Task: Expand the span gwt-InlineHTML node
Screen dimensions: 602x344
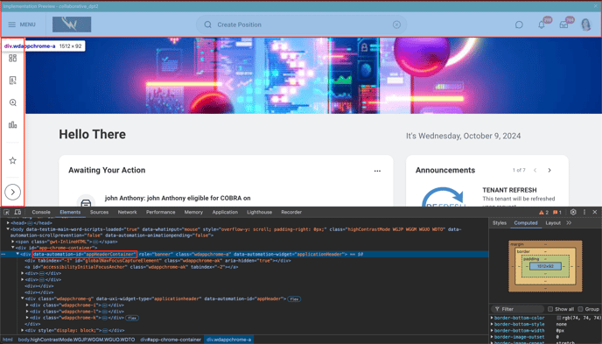Action: tap(12, 242)
